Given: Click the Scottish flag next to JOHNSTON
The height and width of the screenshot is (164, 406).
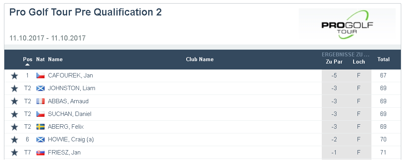Looking at the screenshot, I should click(41, 89).
